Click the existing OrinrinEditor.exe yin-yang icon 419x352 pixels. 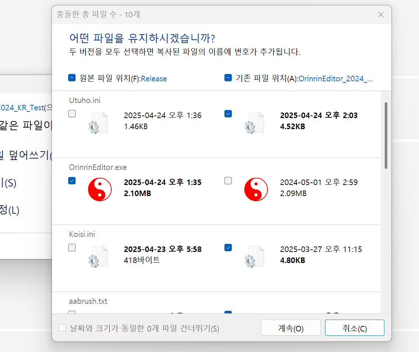point(256,189)
